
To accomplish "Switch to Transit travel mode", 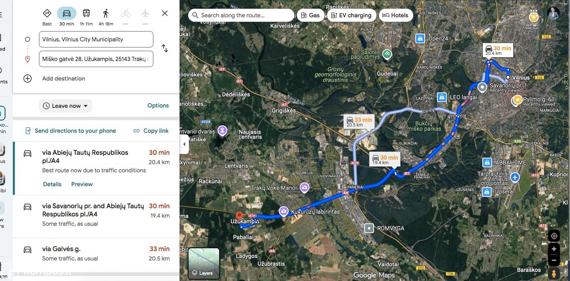I will (x=86, y=13).
